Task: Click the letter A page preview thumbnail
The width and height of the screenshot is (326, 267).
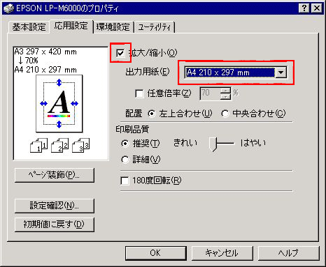Action: [x=59, y=103]
